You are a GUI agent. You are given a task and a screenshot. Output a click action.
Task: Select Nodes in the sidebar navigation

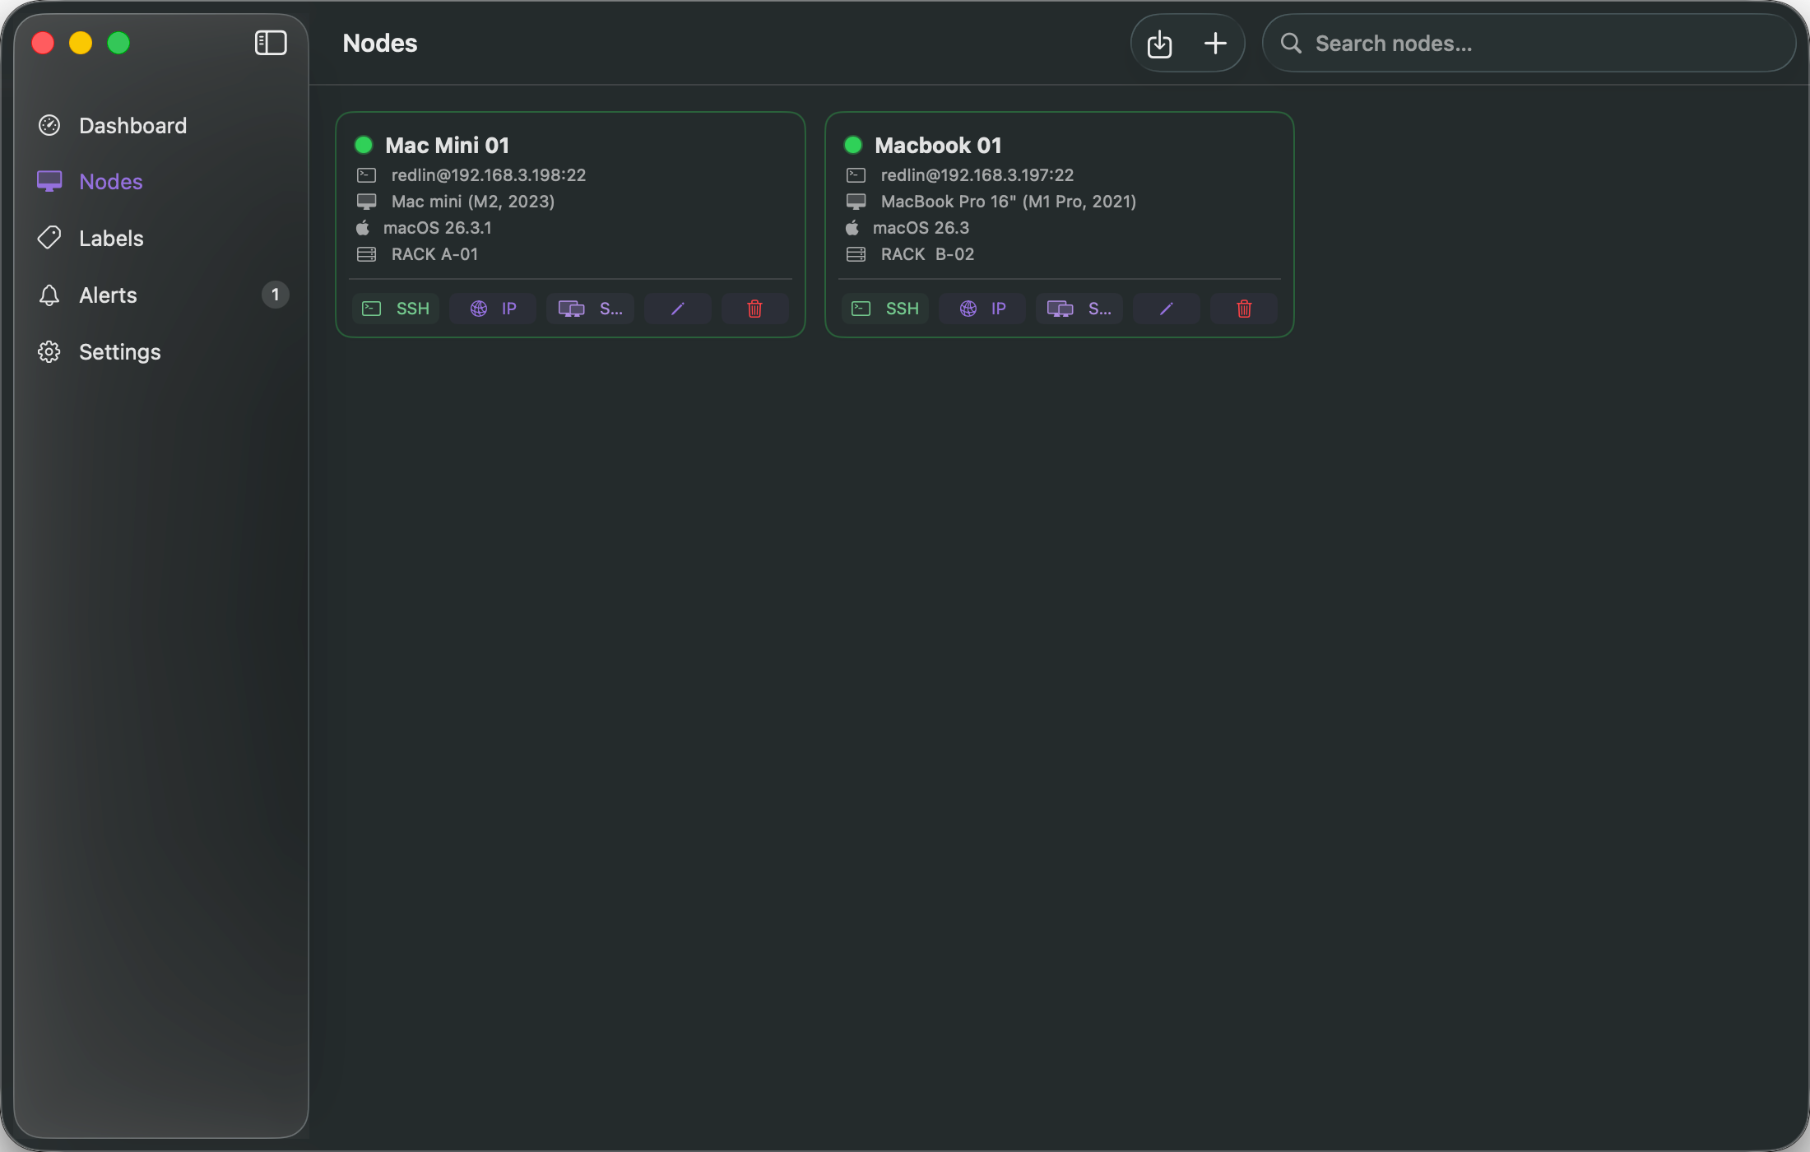pyautogui.click(x=111, y=181)
